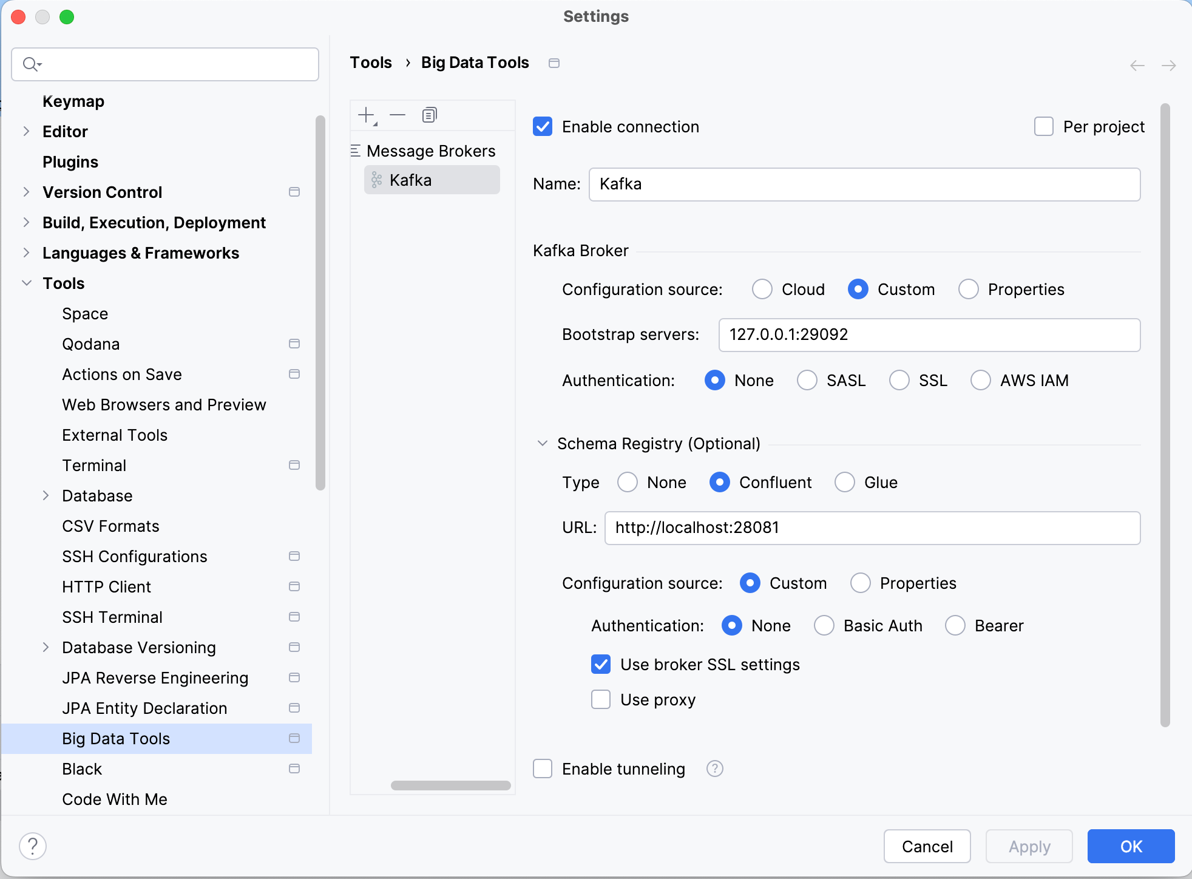The width and height of the screenshot is (1192, 879).
Task: Collapse the Schema Registry (Optional) section
Action: pyautogui.click(x=543, y=443)
